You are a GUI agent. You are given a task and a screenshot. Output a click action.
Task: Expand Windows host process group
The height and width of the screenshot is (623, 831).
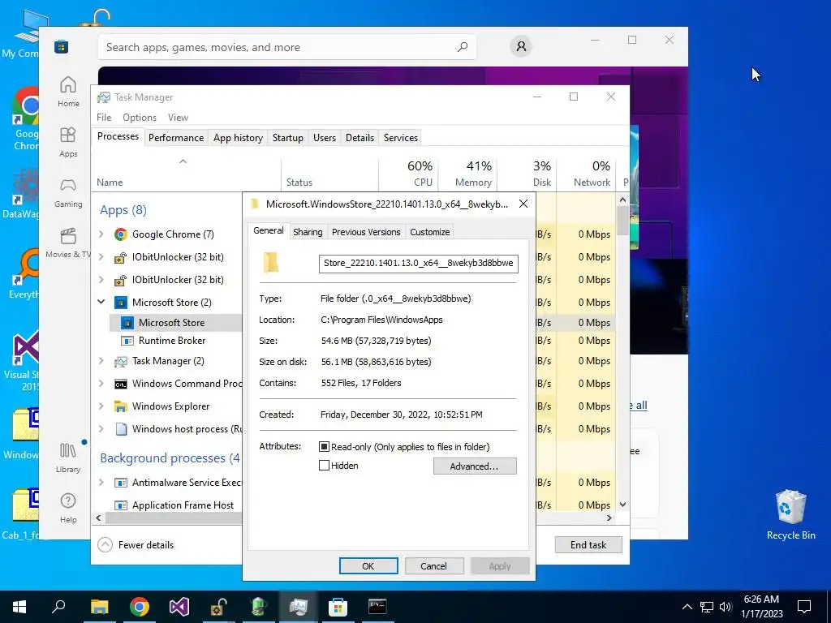[x=101, y=428]
